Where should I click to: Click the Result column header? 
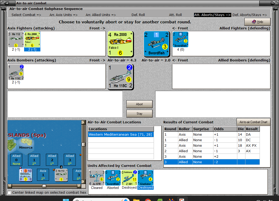[253, 129]
